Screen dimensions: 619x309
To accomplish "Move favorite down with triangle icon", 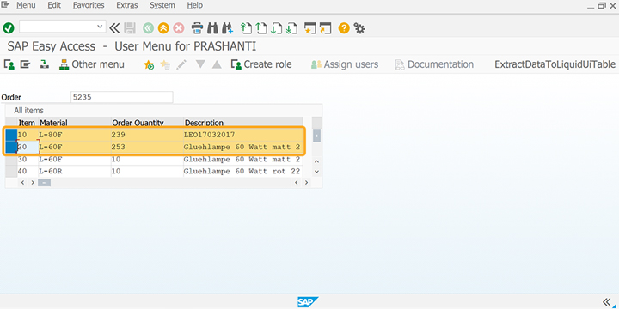I will (200, 64).
